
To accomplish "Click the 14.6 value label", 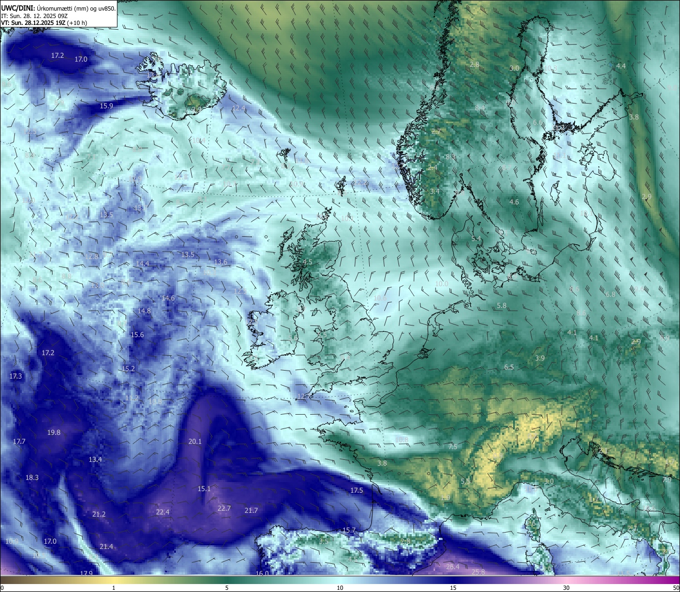I will (168, 298).
